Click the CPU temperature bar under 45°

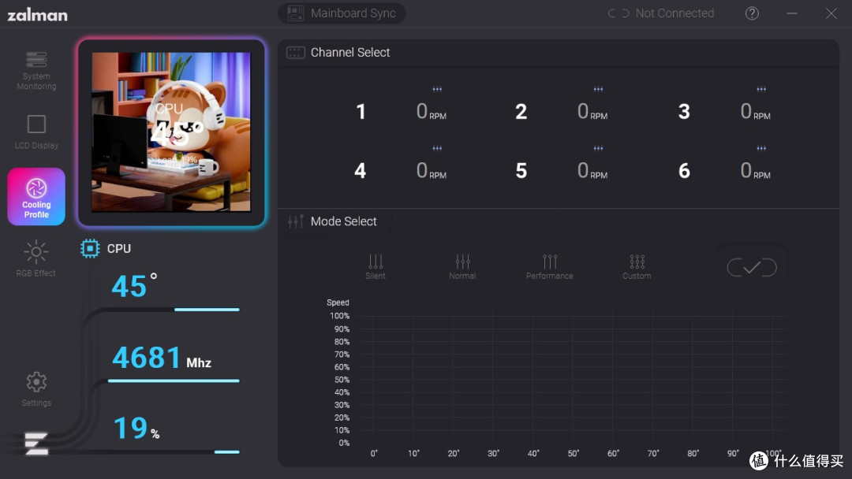[x=207, y=309]
